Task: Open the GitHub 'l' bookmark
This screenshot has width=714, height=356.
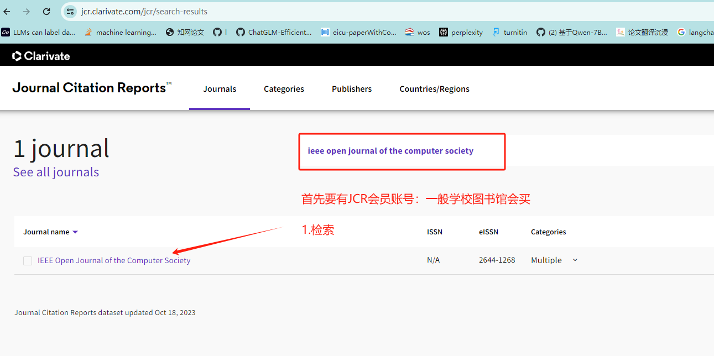Action: [220, 32]
